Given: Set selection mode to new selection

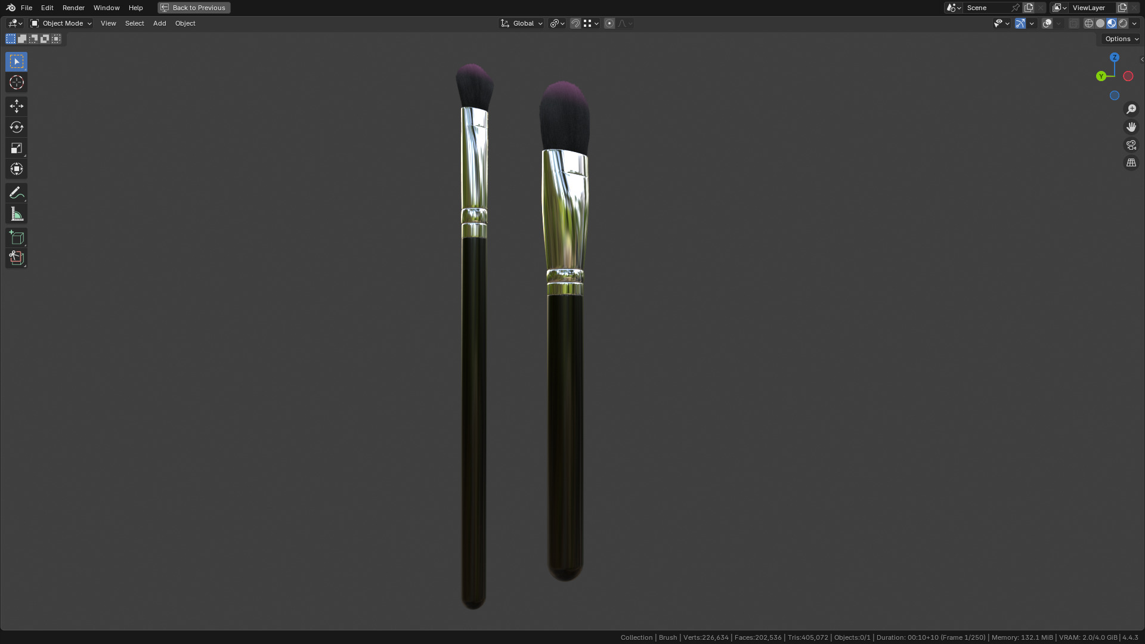Looking at the screenshot, I should (11, 39).
